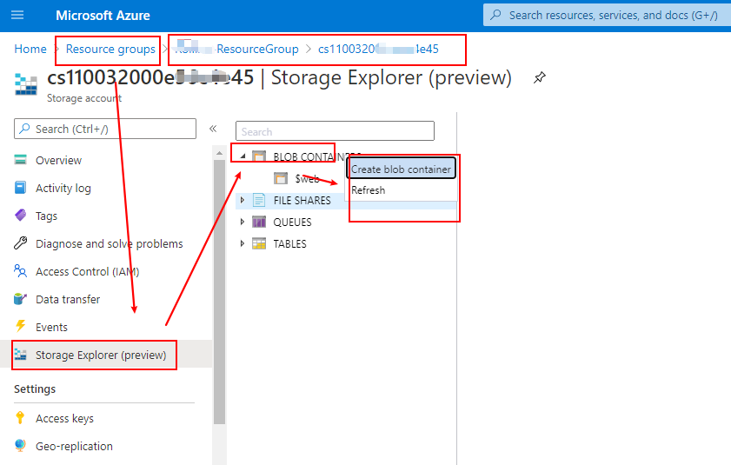Image resolution: width=731 pixels, height=465 pixels.
Task: Expand the FILE SHARES node
Action: (243, 200)
